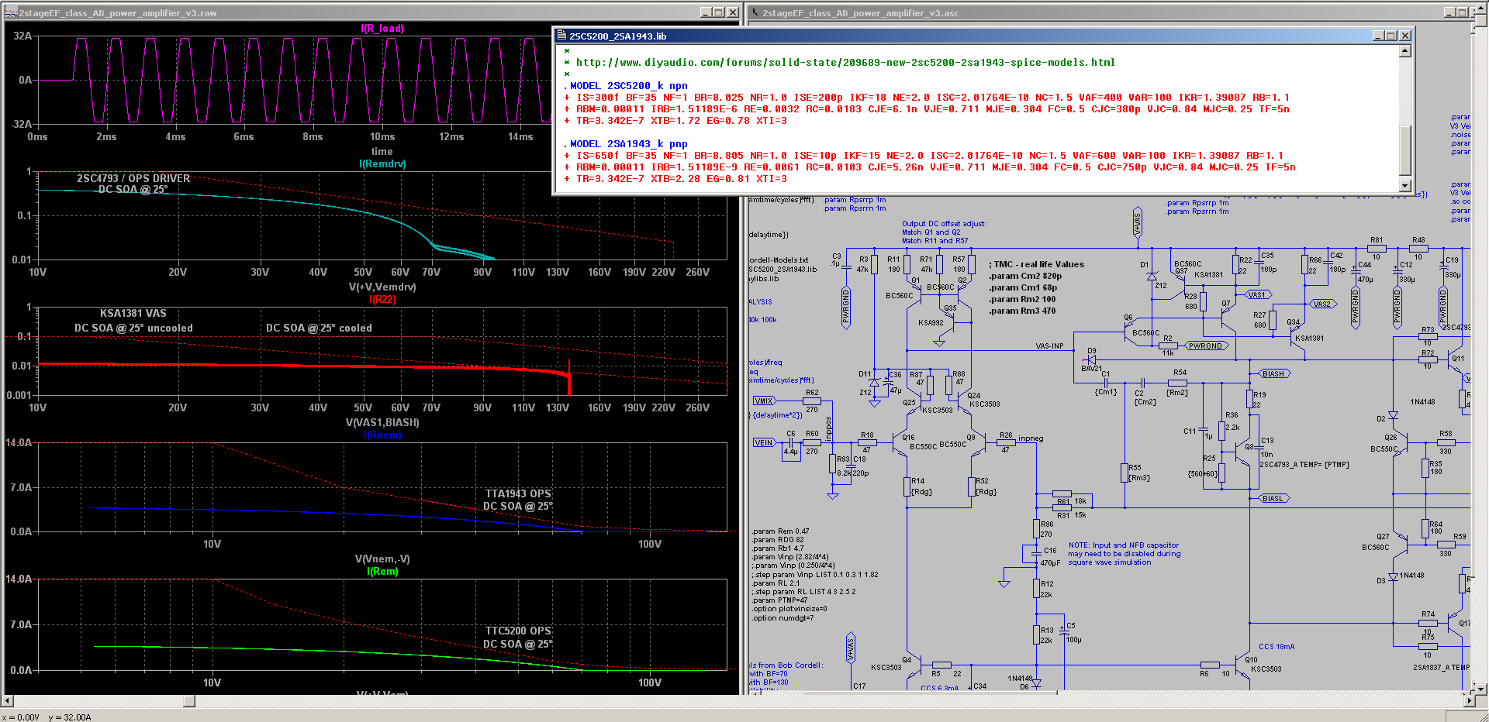1489x722 pixels.
Task: Close the 2SC5200_2SA1943.lib window
Action: tap(1404, 36)
